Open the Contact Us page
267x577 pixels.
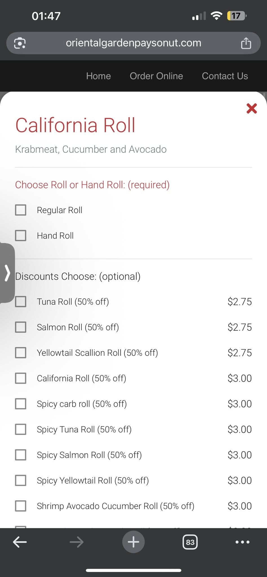(225, 76)
